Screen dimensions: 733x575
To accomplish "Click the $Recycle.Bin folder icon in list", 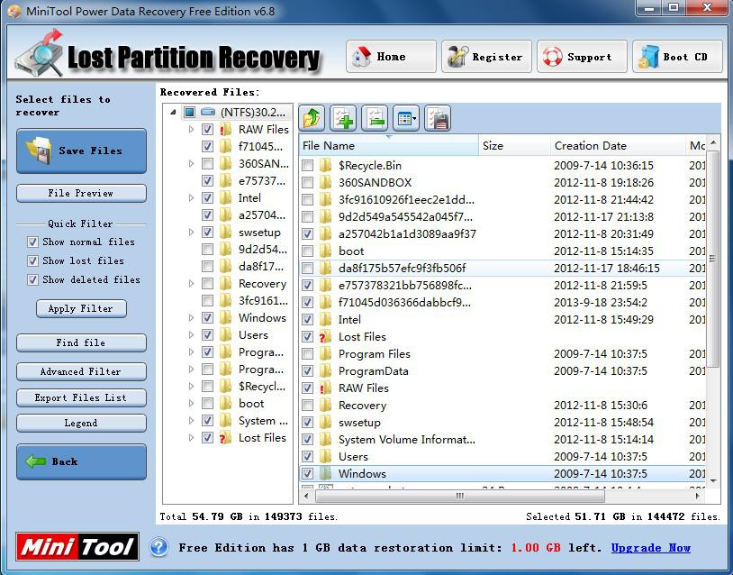I will 325,166.
